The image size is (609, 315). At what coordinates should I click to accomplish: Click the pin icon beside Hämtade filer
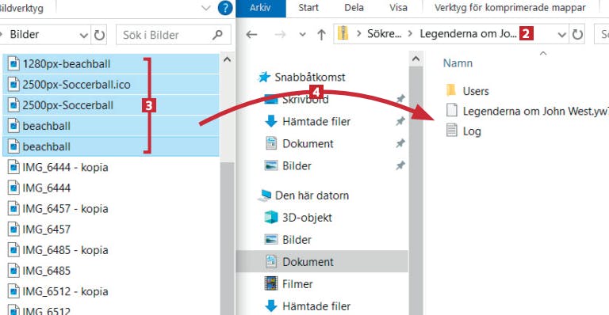coord(400,121)
